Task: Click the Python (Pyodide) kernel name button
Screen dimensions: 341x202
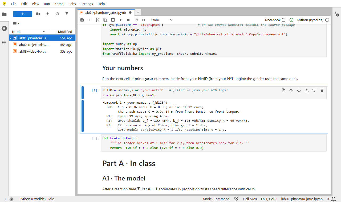Action: (310, 20)
